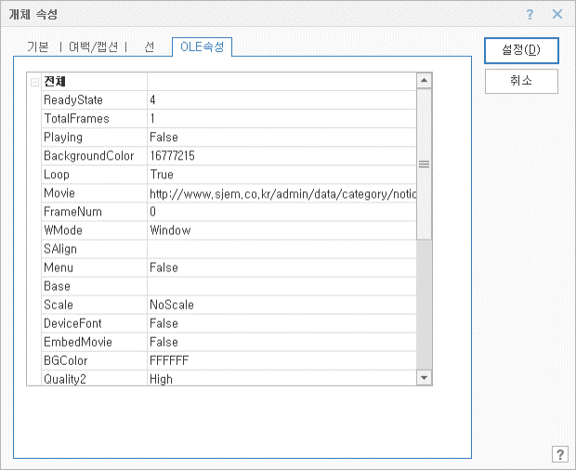Click the help icon at bottom right corner

click(x=559, y=454)
